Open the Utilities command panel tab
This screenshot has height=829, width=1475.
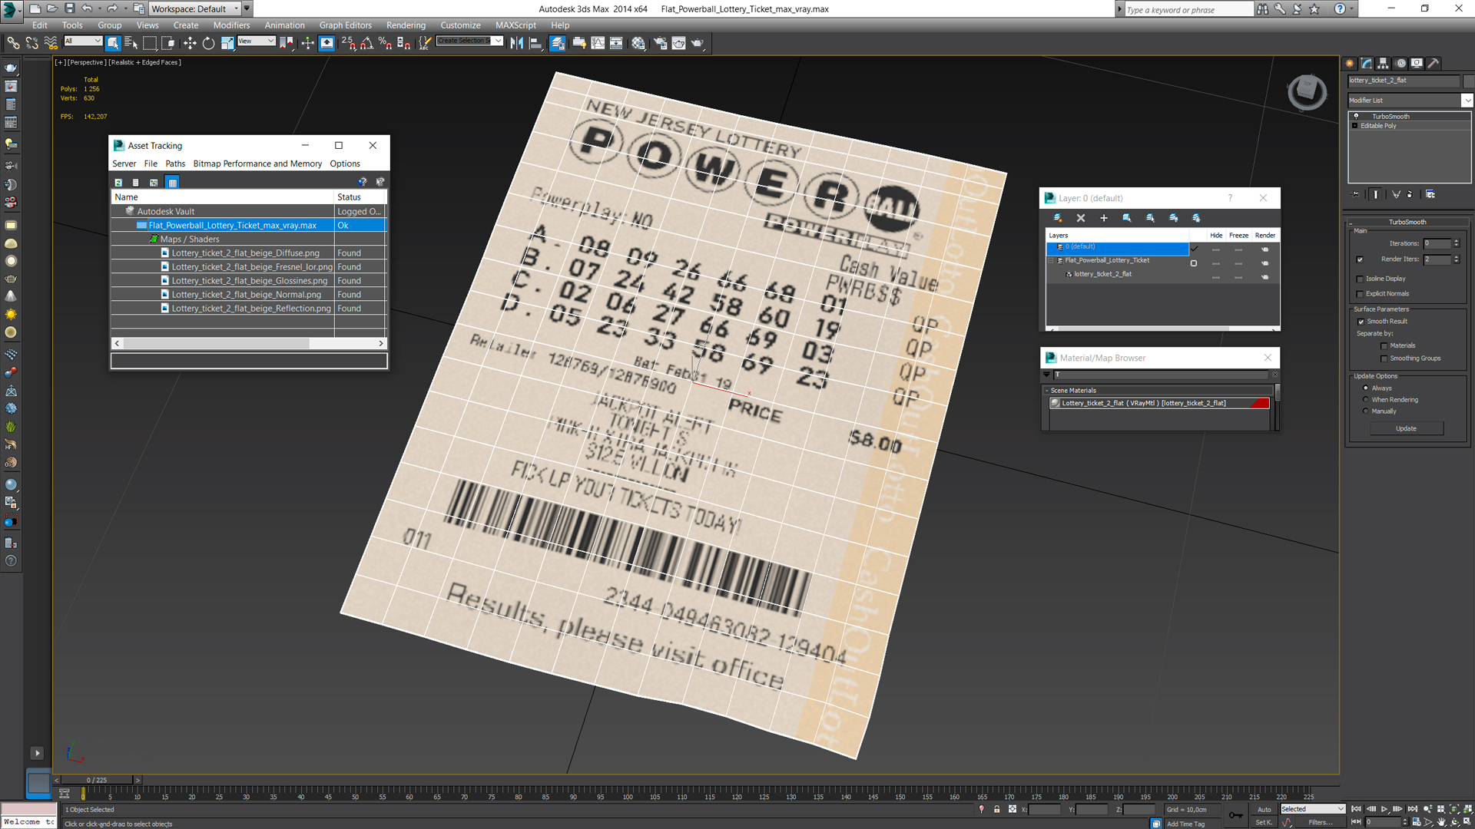1433,64
